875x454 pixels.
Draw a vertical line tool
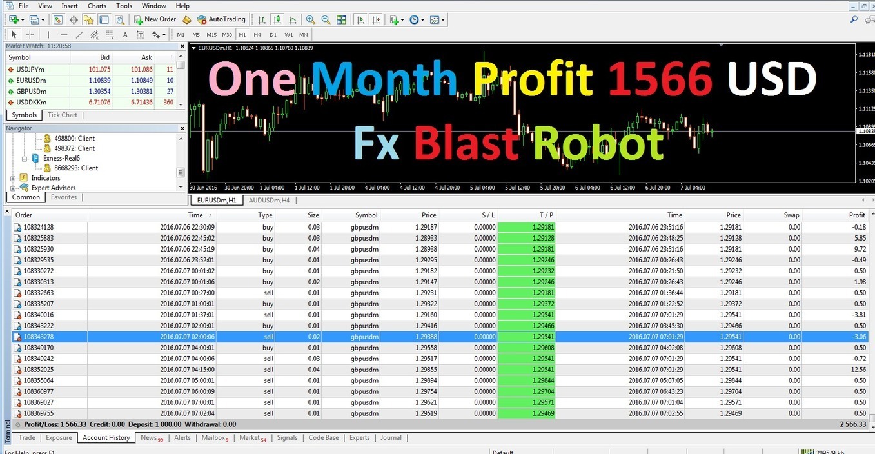coord(48,35)
